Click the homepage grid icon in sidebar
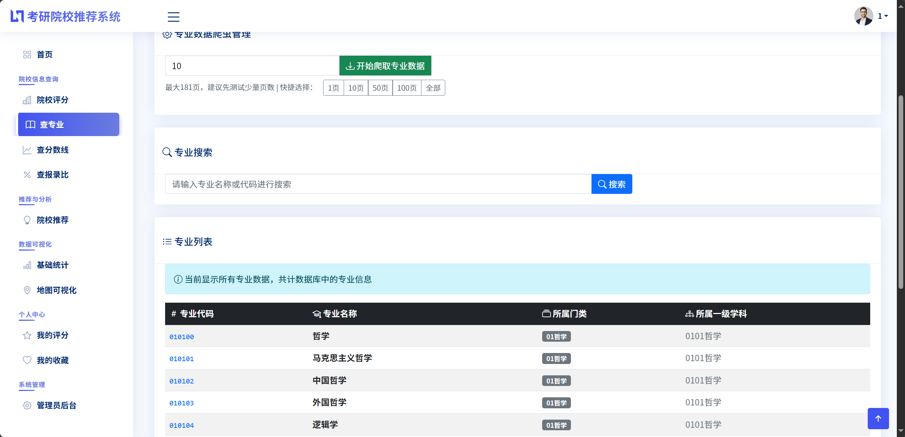905x437 pixels. [27, 55]
